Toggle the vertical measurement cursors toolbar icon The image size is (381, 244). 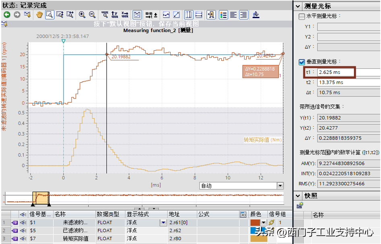tap(188, 15)
